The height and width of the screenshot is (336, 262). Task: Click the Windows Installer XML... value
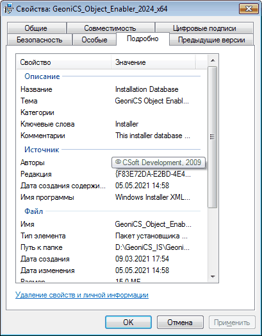pyautogui.click(x=152, y=197)
